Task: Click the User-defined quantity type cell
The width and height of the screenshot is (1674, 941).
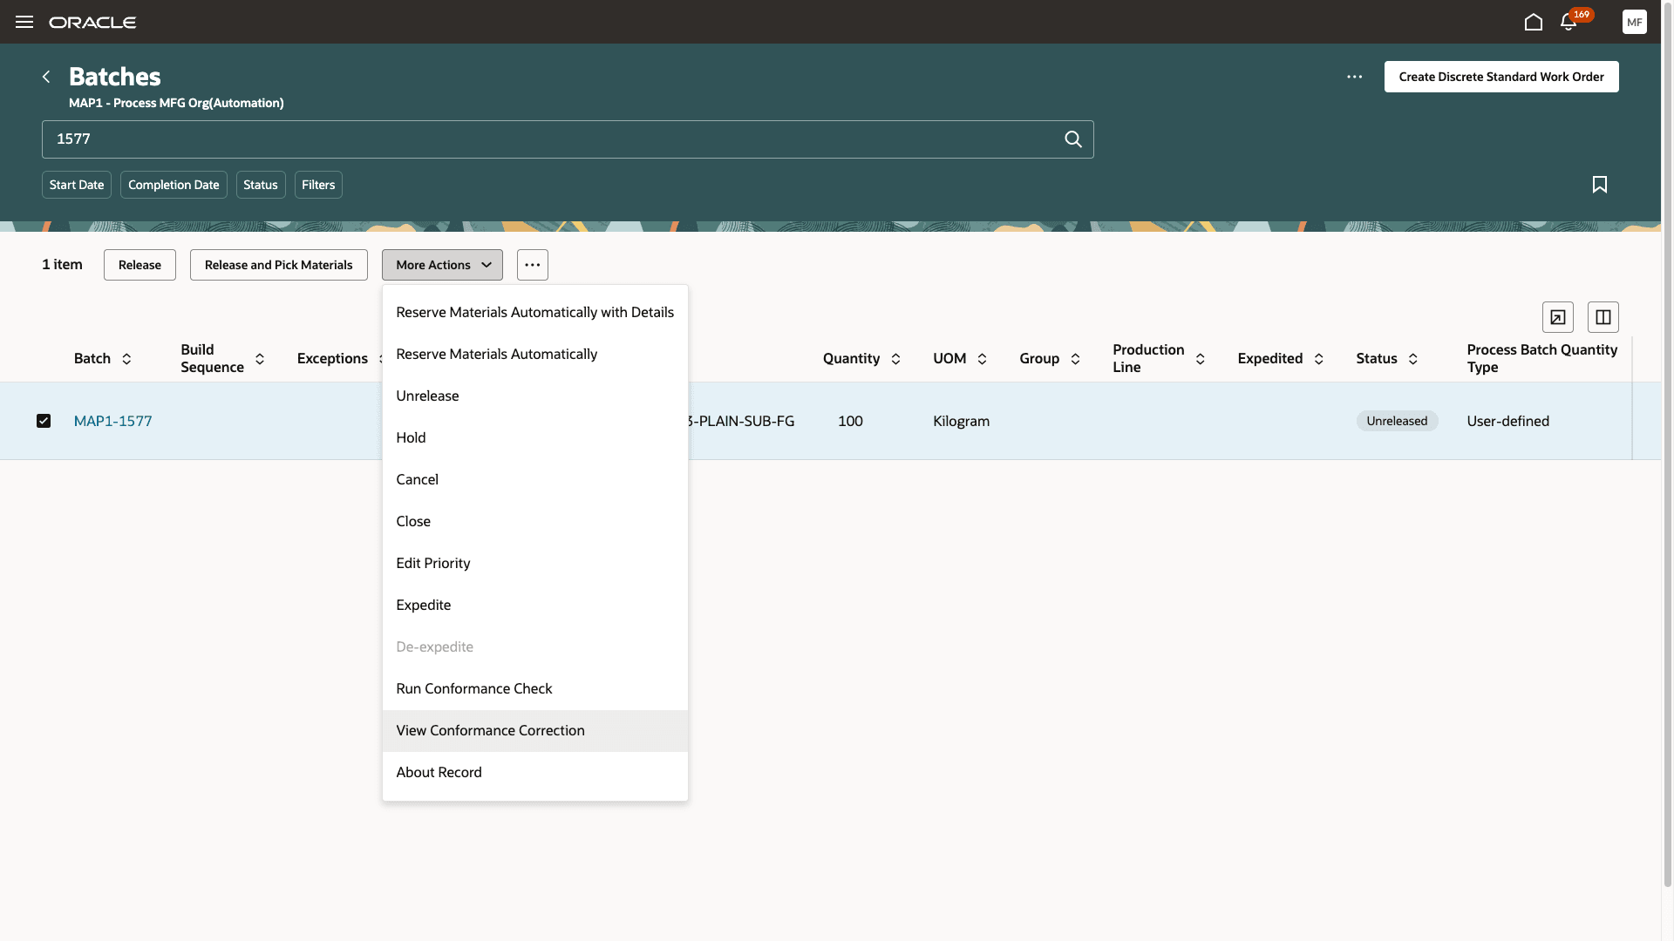Action: point(1508,422)
